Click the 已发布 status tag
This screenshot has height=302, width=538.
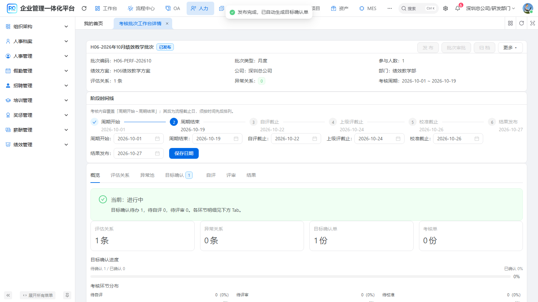click(x=165, y=47)
